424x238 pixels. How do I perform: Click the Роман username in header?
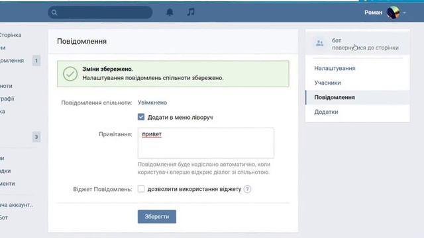point(373,13)
